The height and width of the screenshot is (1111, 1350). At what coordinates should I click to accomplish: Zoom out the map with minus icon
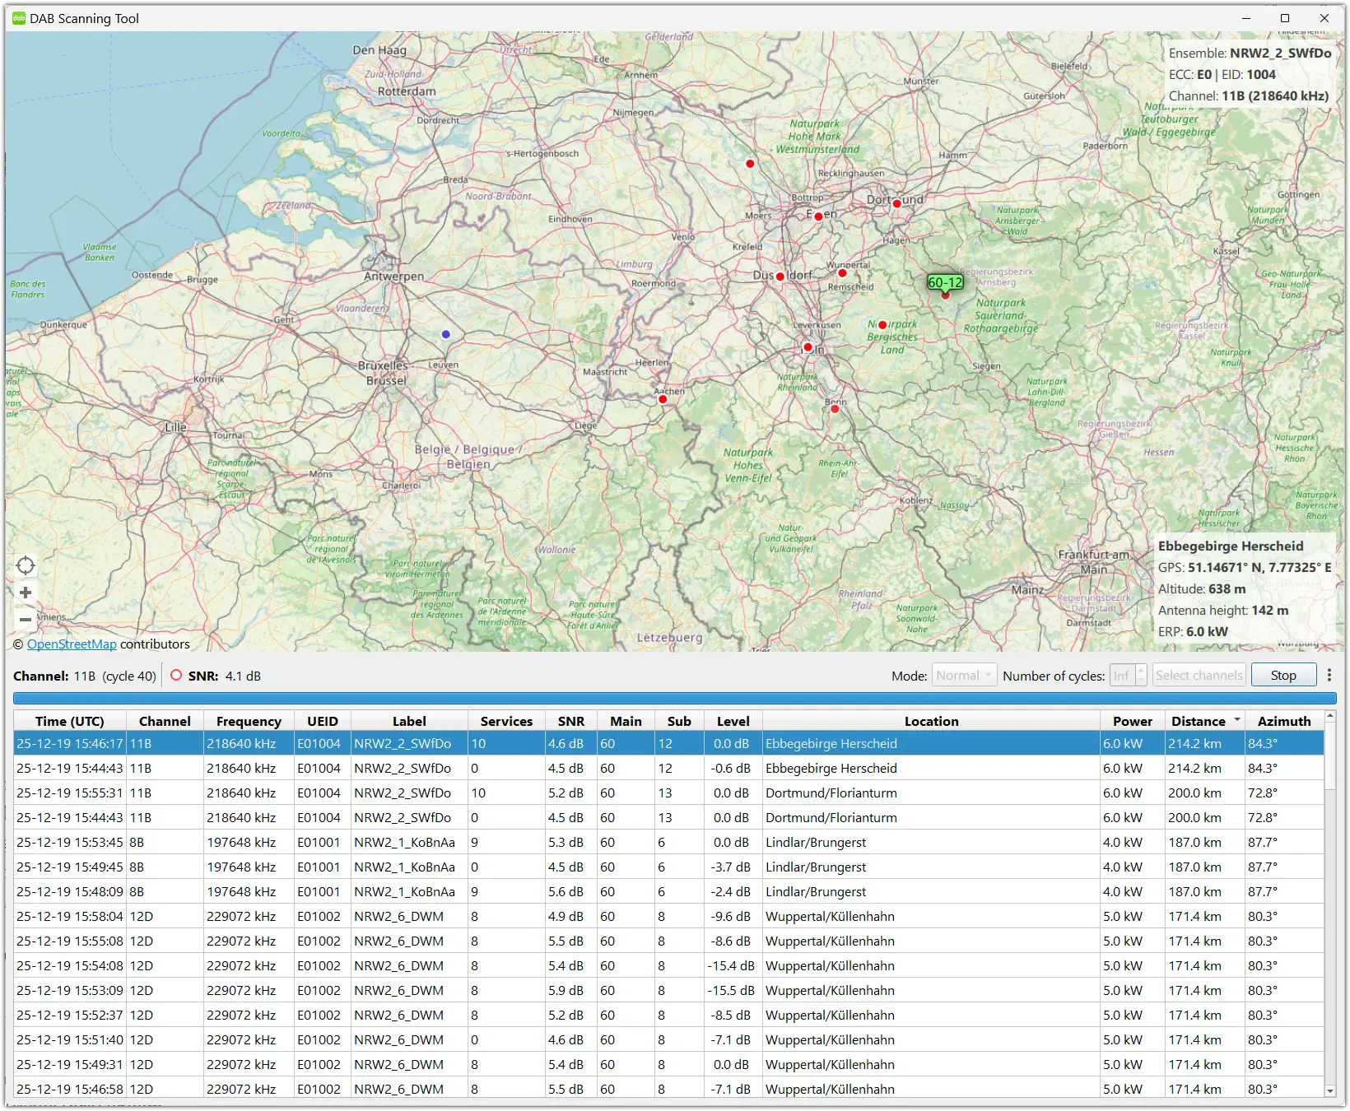point(26,619)
